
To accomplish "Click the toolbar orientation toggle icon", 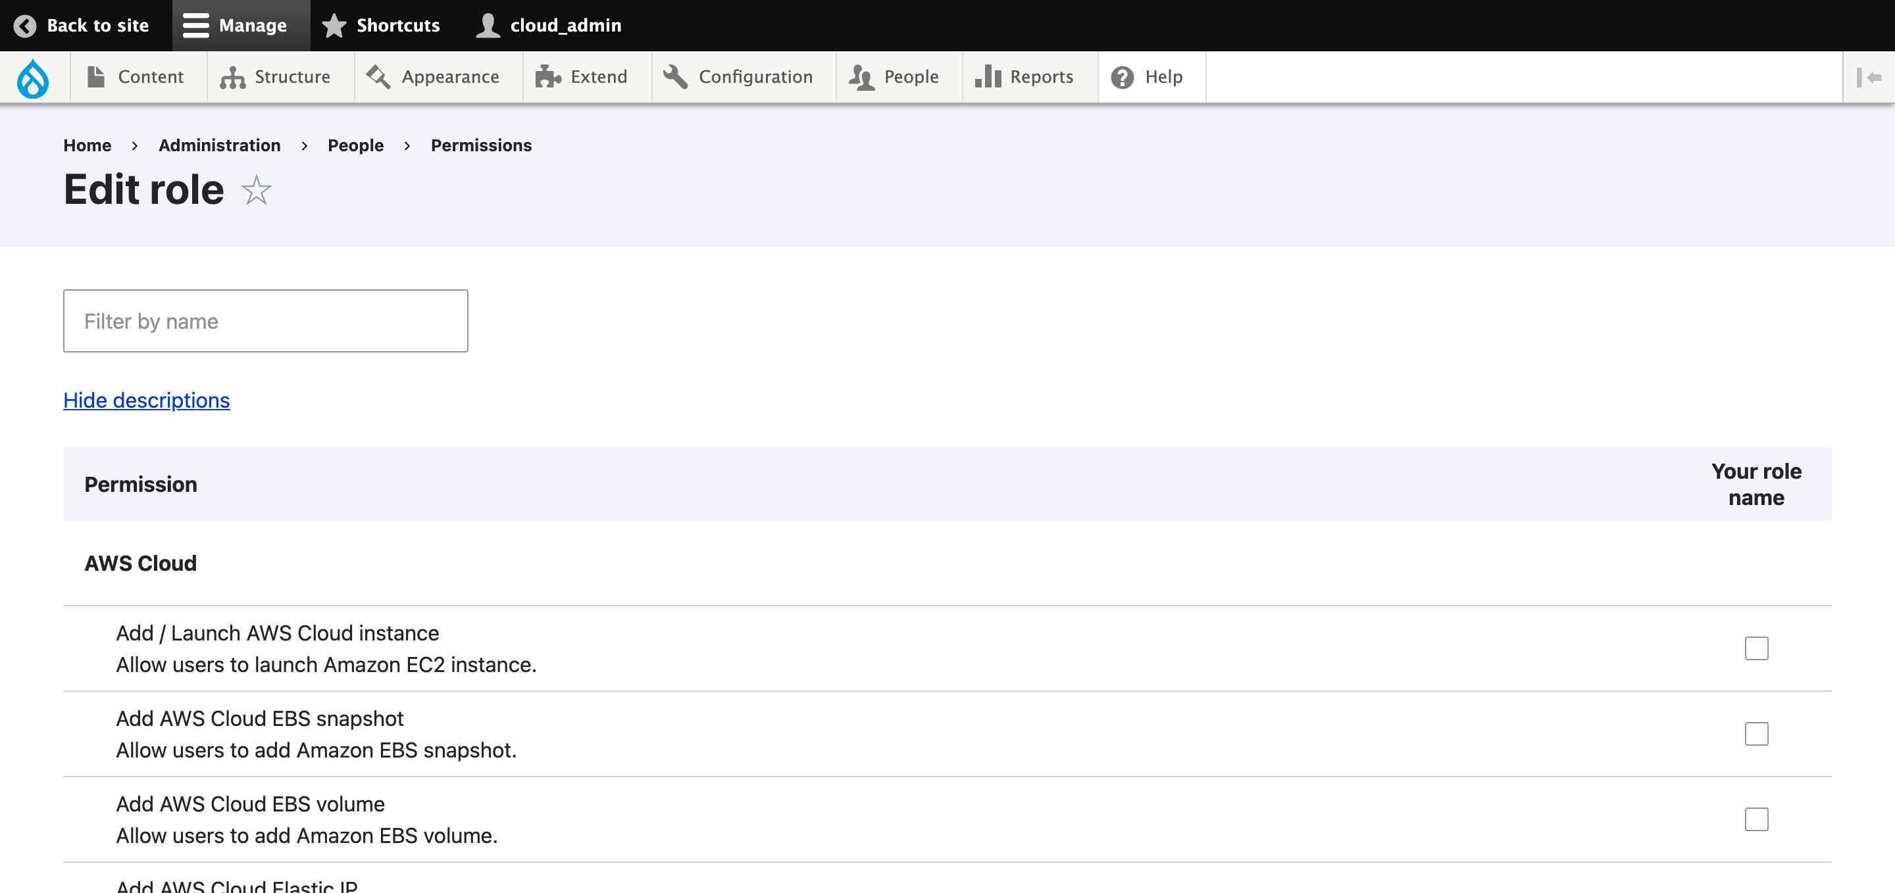I will [1868, 77].
